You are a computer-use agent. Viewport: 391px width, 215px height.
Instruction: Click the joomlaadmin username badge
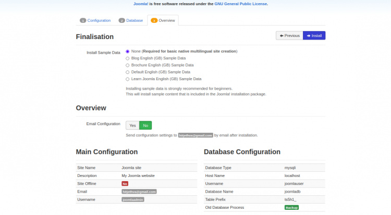click(133, 199)
